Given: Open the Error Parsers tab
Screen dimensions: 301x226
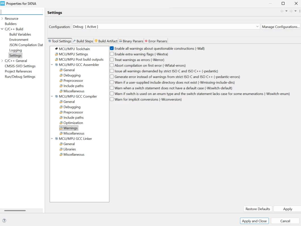Looking at the screenshot, I should [x=156, y=41].
